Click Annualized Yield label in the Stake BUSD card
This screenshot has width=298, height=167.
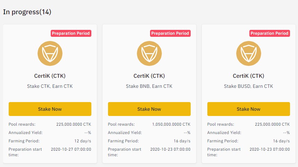click(224, 133)
